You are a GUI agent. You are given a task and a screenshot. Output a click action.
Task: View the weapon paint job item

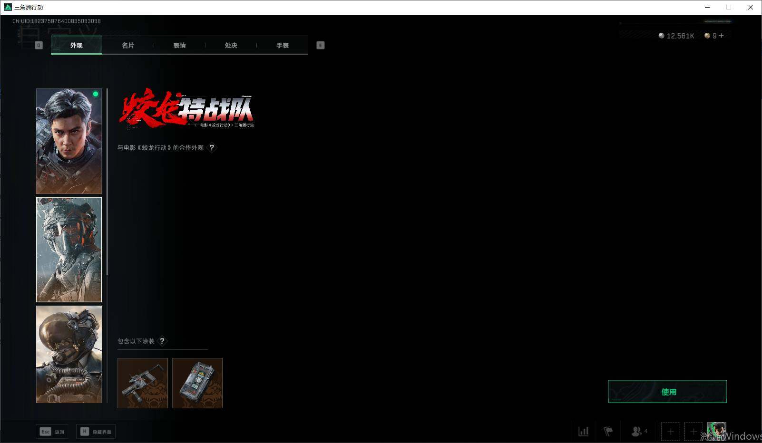[x=143, y=383]
